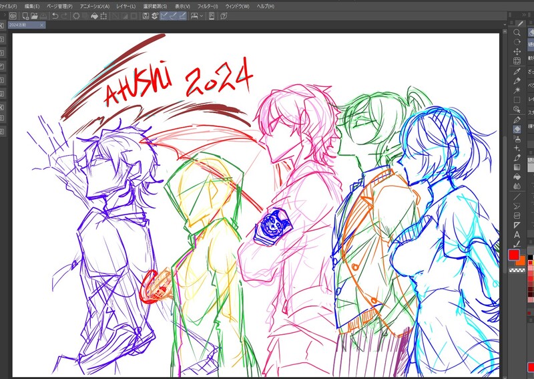
Task: Click the vertical canvas scrollbar
Action: coord(505,205)
